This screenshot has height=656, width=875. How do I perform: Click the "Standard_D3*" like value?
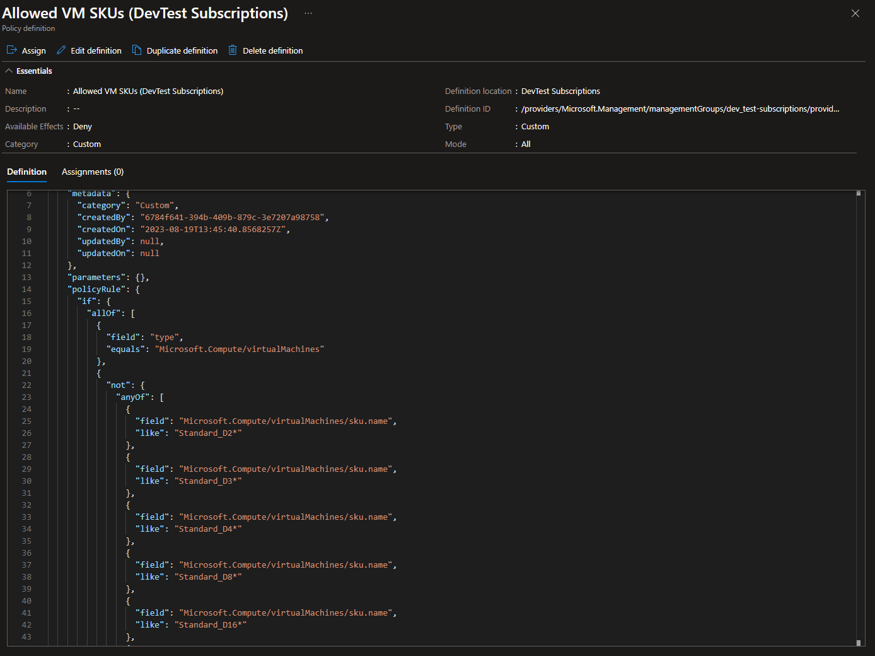click(208, 481)
